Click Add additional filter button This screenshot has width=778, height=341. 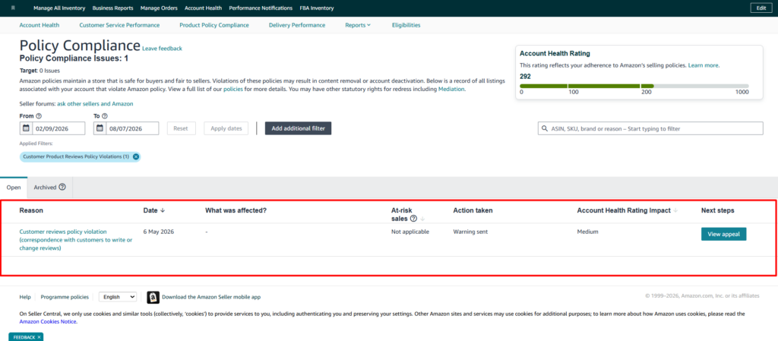tap(298, 128)
